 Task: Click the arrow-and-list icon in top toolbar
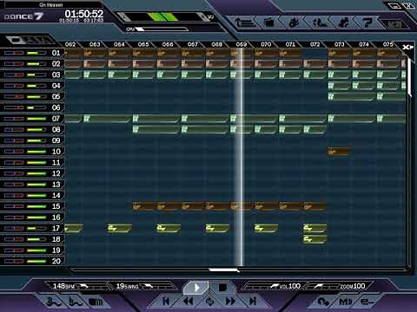coord(245,23)
